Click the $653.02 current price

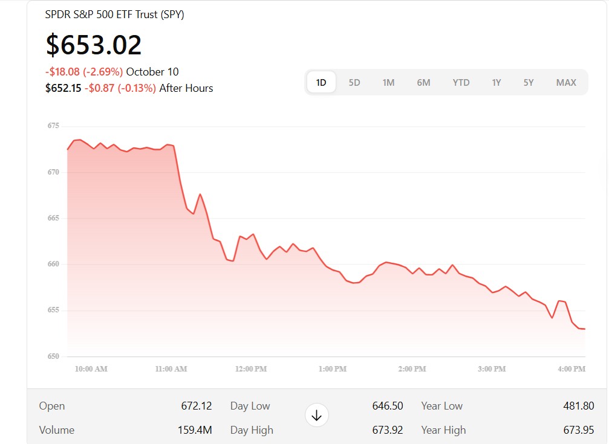[94, 45]
